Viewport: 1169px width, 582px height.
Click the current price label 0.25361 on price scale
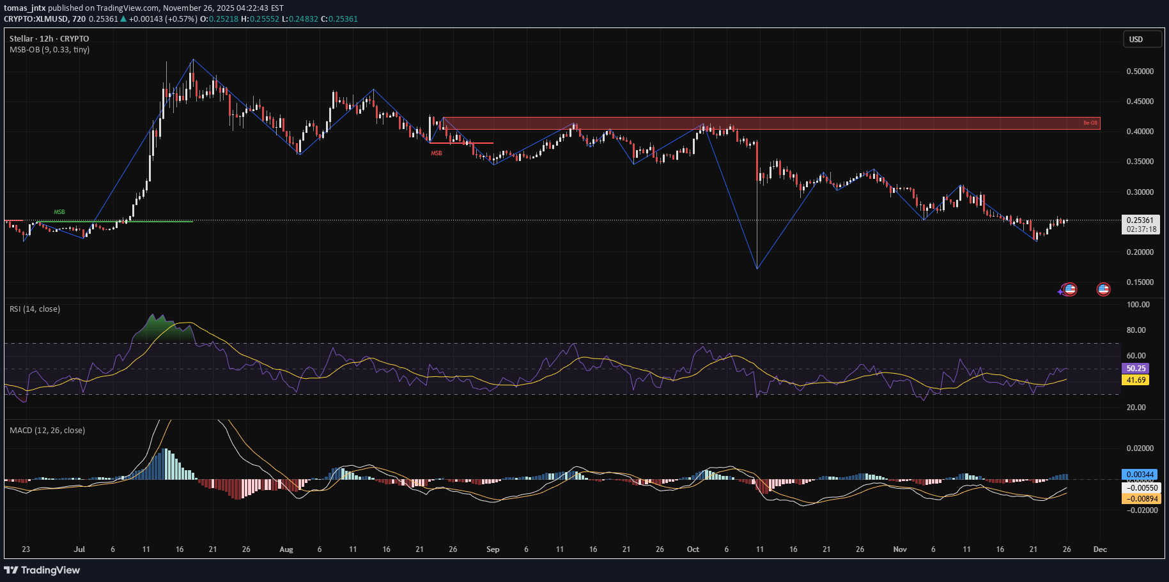click(1140, 221)
